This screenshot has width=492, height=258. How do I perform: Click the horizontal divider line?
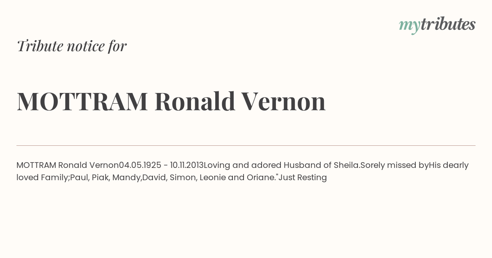(x=246, y=145)
